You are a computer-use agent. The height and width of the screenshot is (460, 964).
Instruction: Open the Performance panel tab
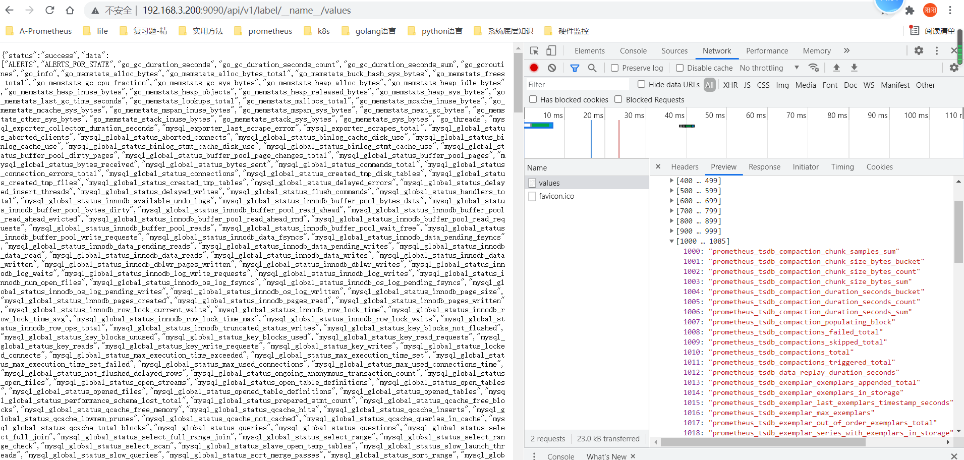click(767, 50)
